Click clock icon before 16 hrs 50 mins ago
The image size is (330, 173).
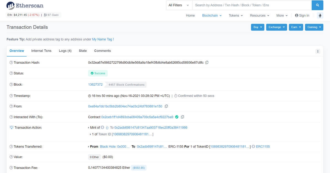pos(89,96)
